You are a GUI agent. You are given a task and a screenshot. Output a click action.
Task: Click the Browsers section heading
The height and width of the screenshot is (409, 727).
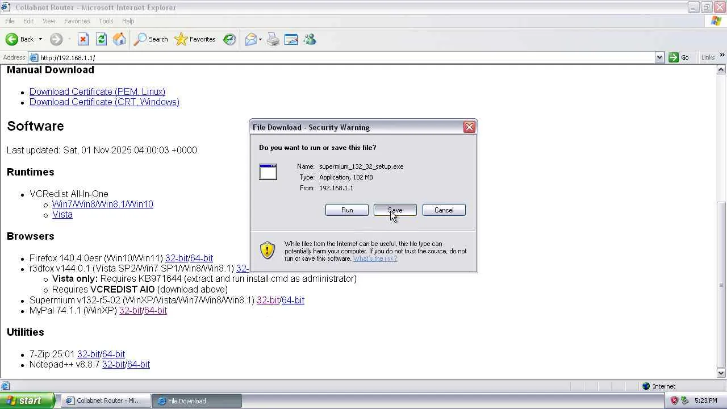(x=31, y=236)
